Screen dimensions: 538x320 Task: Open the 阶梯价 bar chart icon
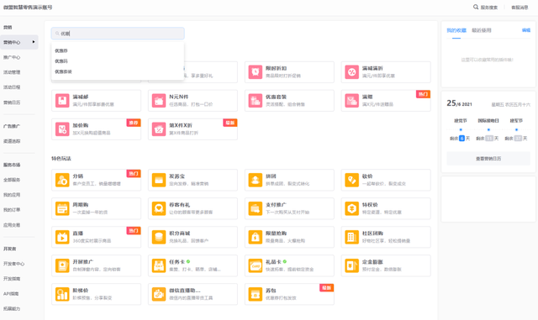click(62, 294)
